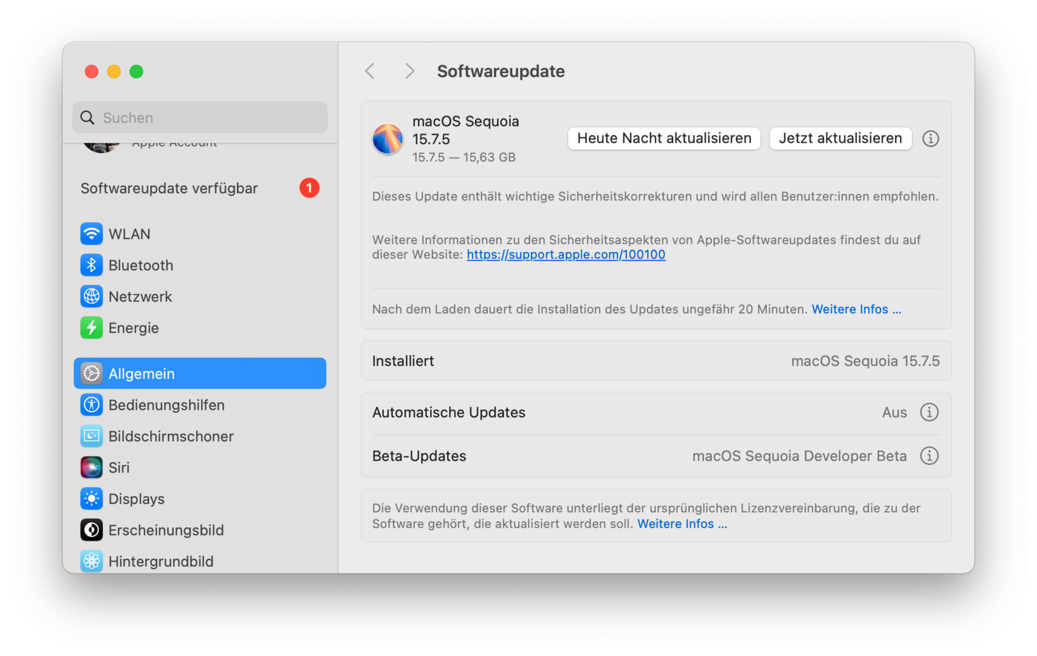Open info for macOS Sequoia update

click(930, 138)
